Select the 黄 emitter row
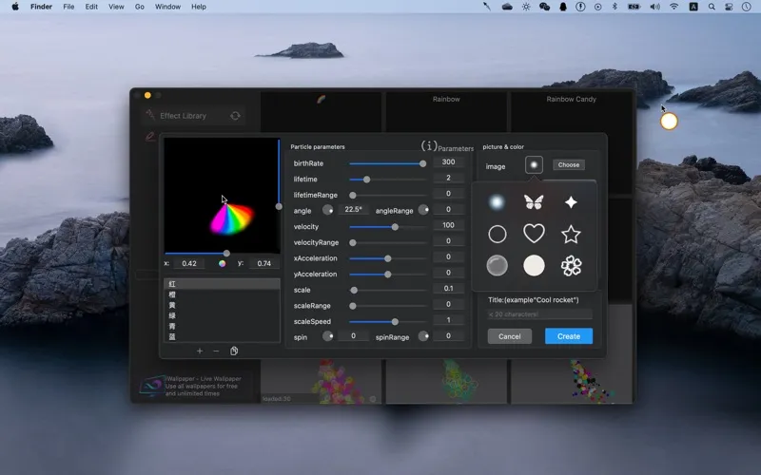The width and height of the screenshot is (761, 475). pyautogui.click(x=222, y=305)
